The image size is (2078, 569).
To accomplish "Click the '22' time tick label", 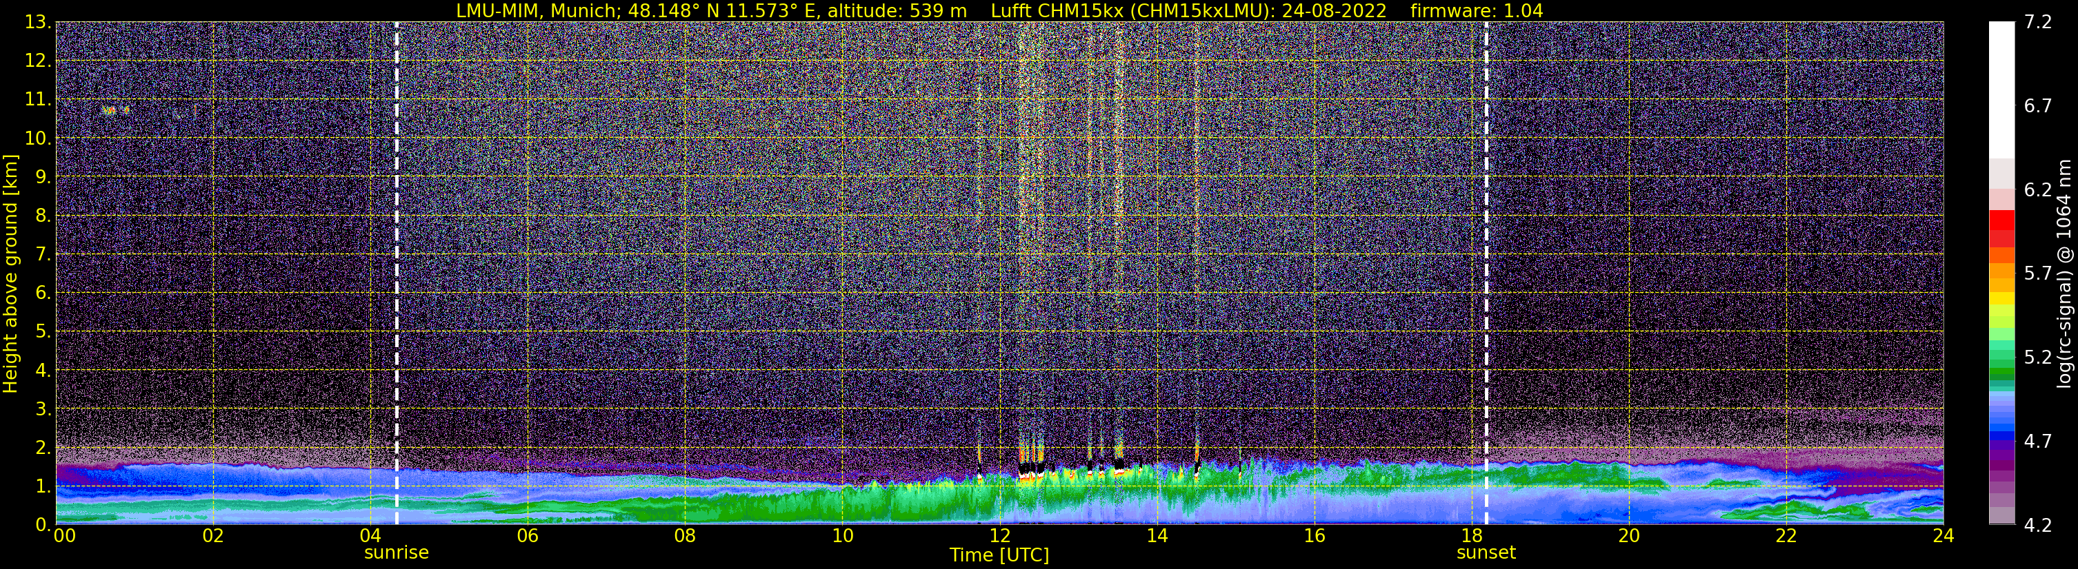I will click(x=1786, y=536).
